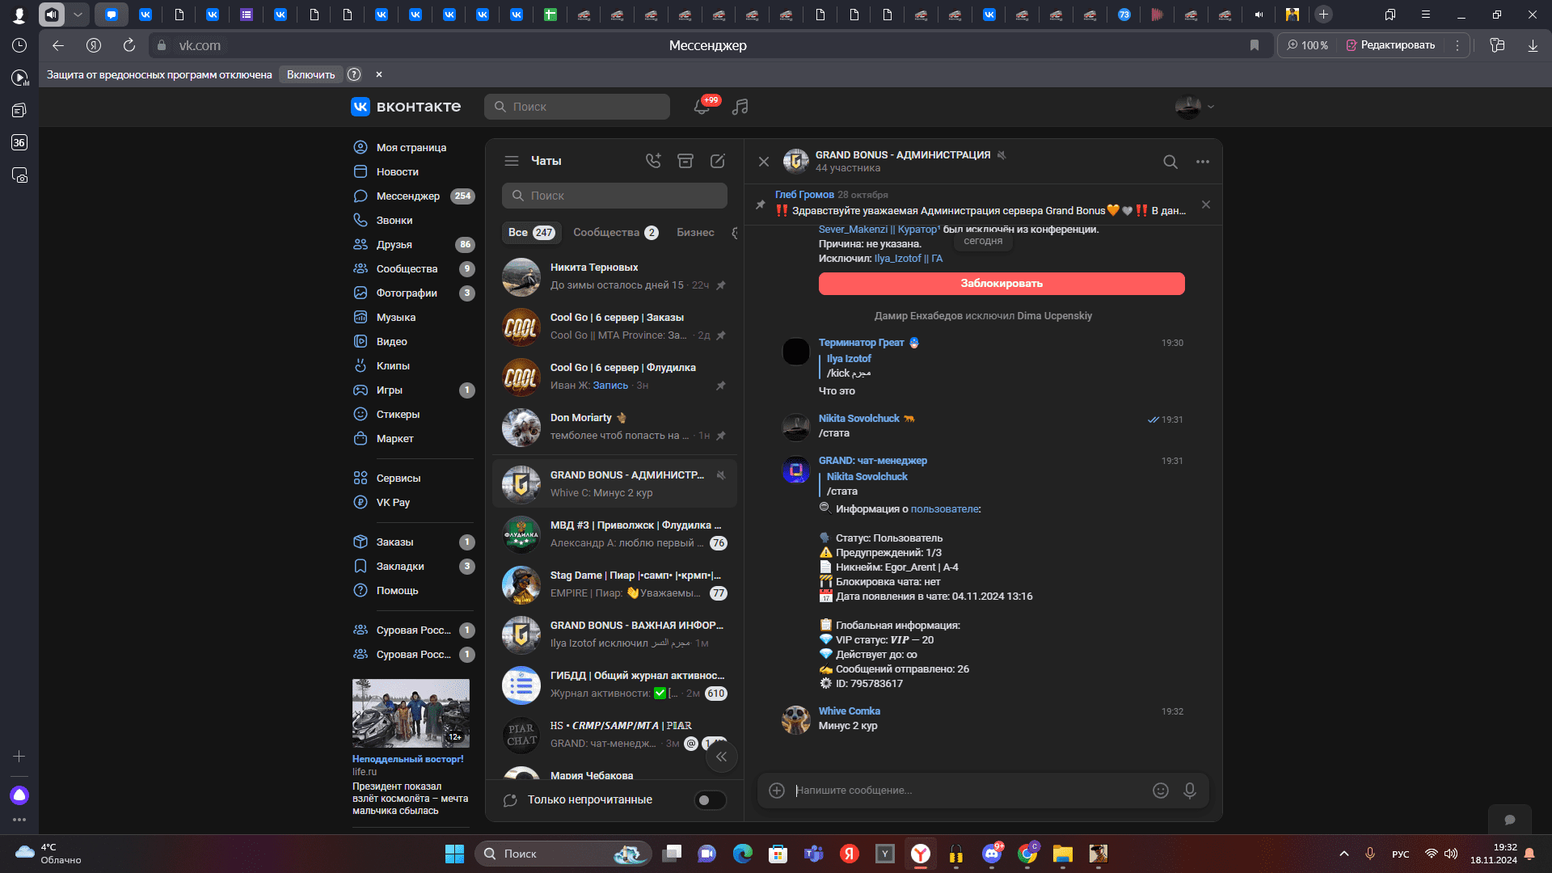Switch to 'Сообщества' chats tab
Viewport: 1552px width, 873px height.
click(x=615, y=233)
